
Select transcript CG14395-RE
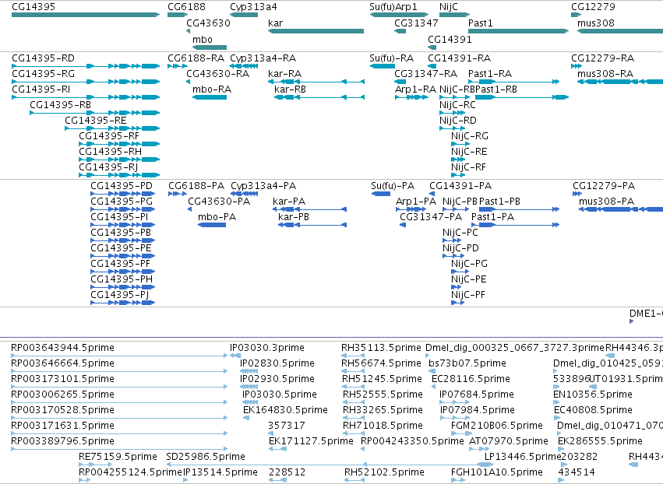click(112, 128)
